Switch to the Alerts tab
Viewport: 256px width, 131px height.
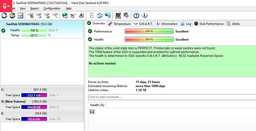(233, 24)
